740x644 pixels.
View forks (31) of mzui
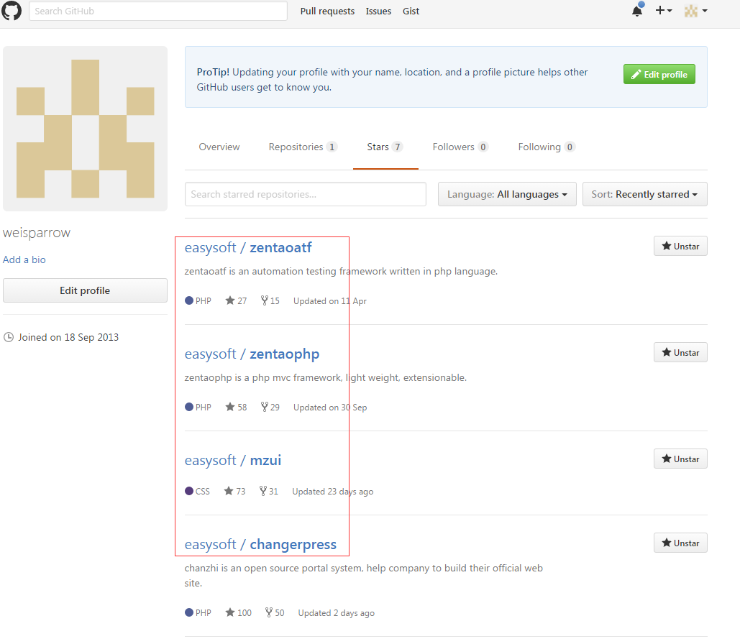click(x=268, y=491)
